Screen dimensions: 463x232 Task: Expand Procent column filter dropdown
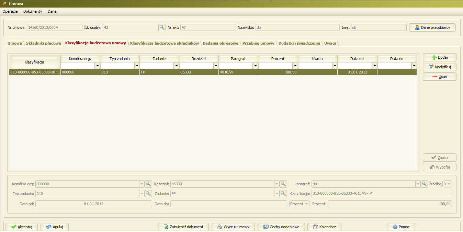[295, 66]
